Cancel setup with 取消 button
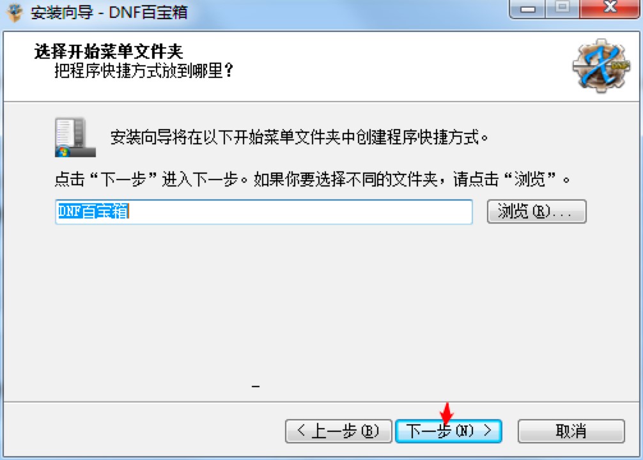 click(571, 431)
